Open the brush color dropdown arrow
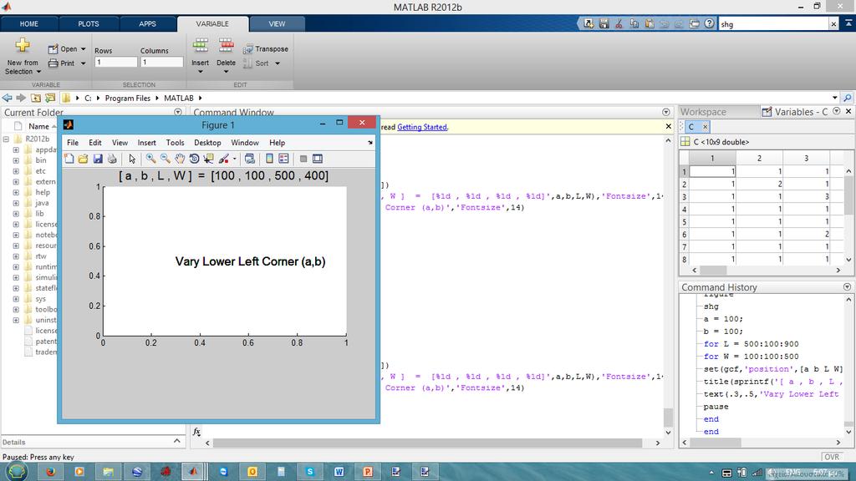The width and height of the screenshot is (856, 481). [235, 159]
